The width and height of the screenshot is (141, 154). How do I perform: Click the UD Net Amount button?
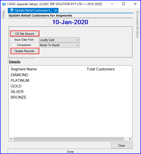[x=25, y=34]
